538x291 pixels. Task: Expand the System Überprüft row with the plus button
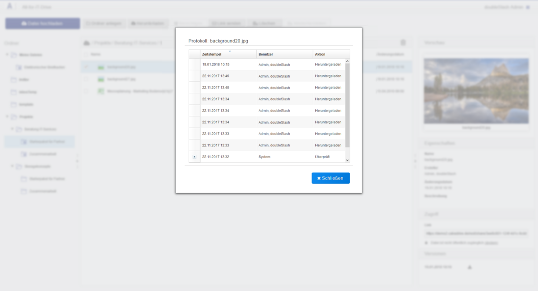point(194,157)
